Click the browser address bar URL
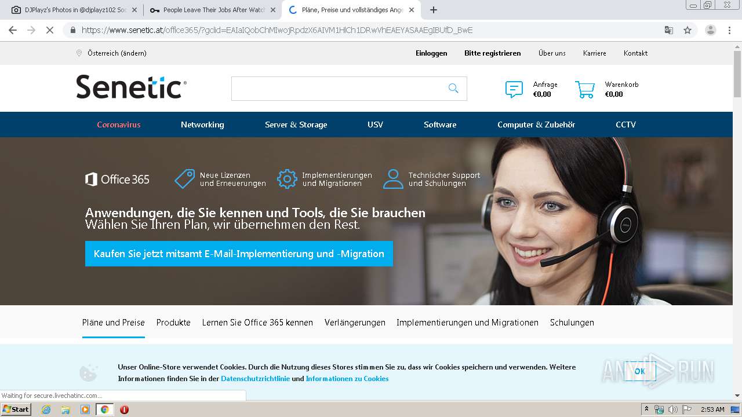Image resolution: width=742 pixels, height=417 pixels. (x=277, y=30)
